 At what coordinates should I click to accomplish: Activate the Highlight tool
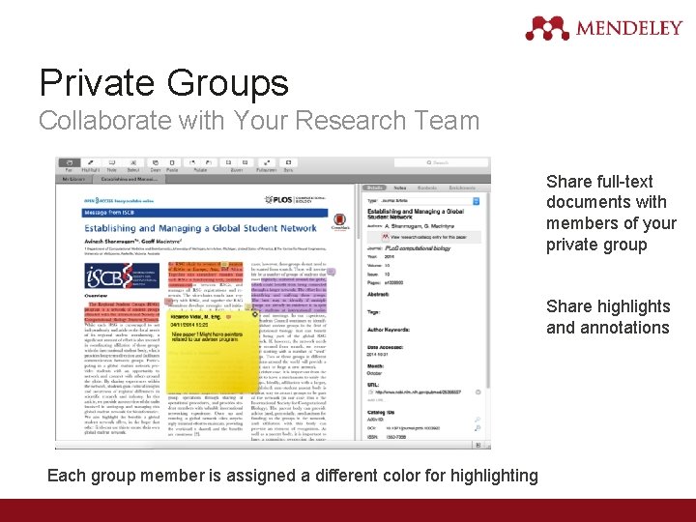(91, 163)
